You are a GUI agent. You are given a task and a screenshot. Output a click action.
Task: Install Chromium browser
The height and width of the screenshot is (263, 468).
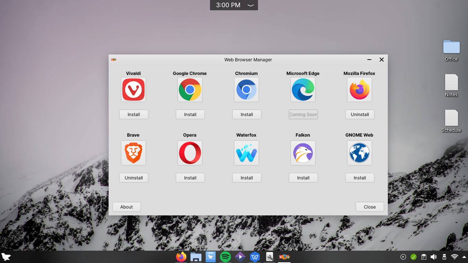(x=247, y=114)
